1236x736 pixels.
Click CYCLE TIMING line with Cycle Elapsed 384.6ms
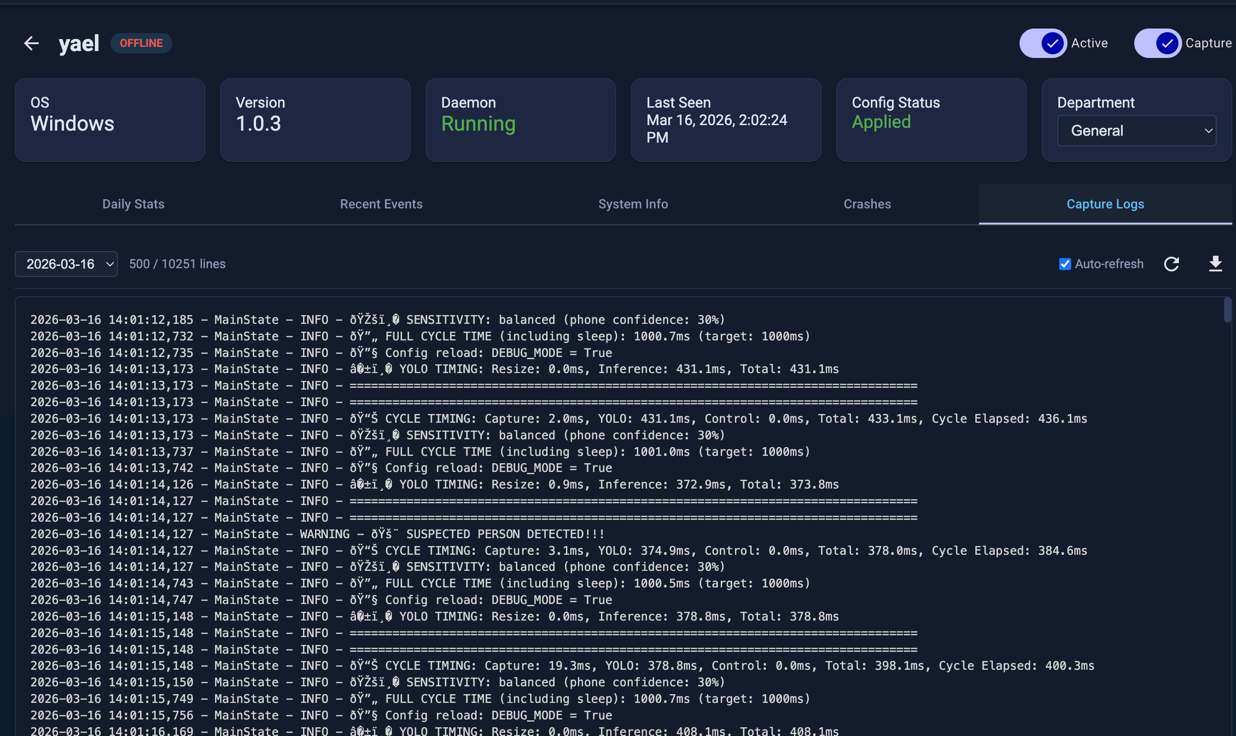tap(559, 551)
